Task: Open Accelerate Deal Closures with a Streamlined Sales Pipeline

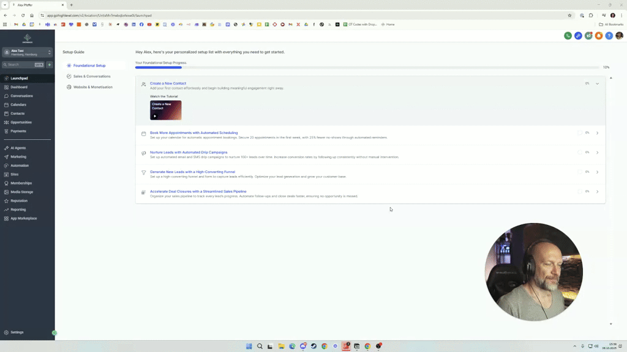Action: tap(198, 191)
